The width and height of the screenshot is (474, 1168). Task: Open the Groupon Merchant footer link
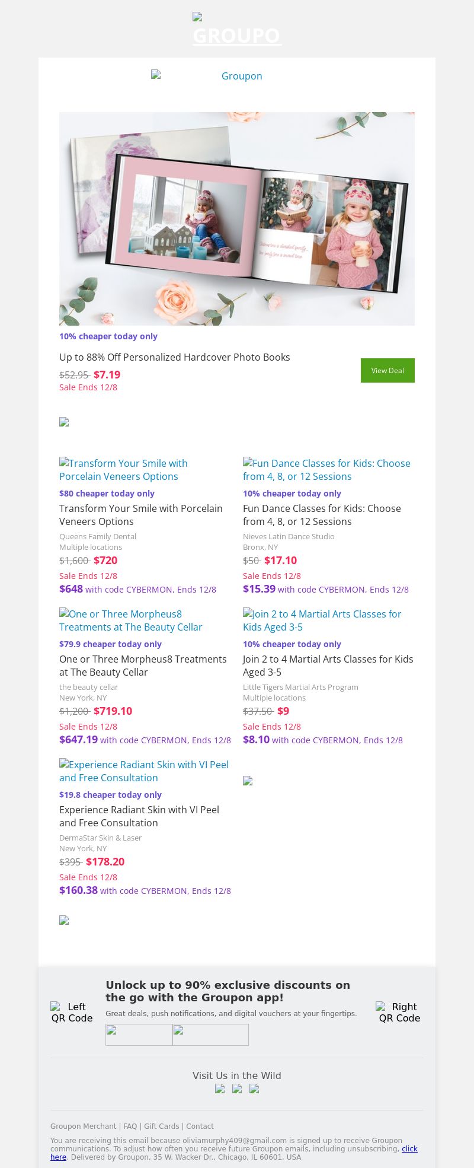[83, 1126]
